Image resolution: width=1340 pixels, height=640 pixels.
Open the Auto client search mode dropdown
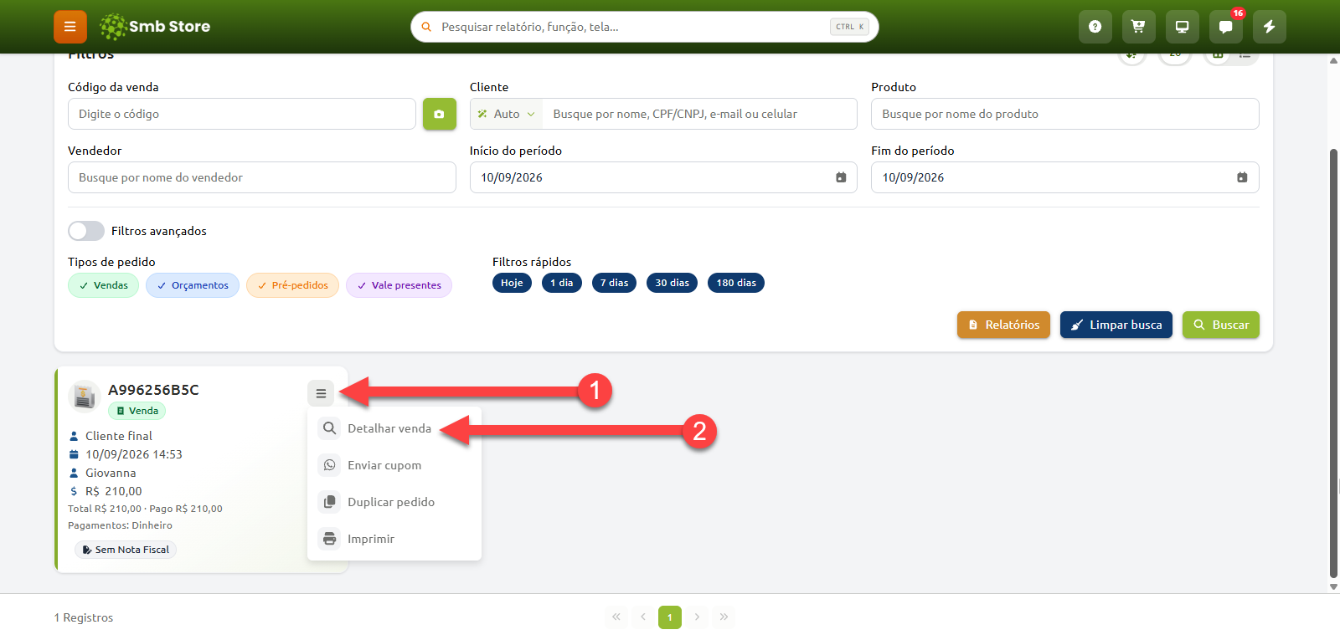coord(506,114)
